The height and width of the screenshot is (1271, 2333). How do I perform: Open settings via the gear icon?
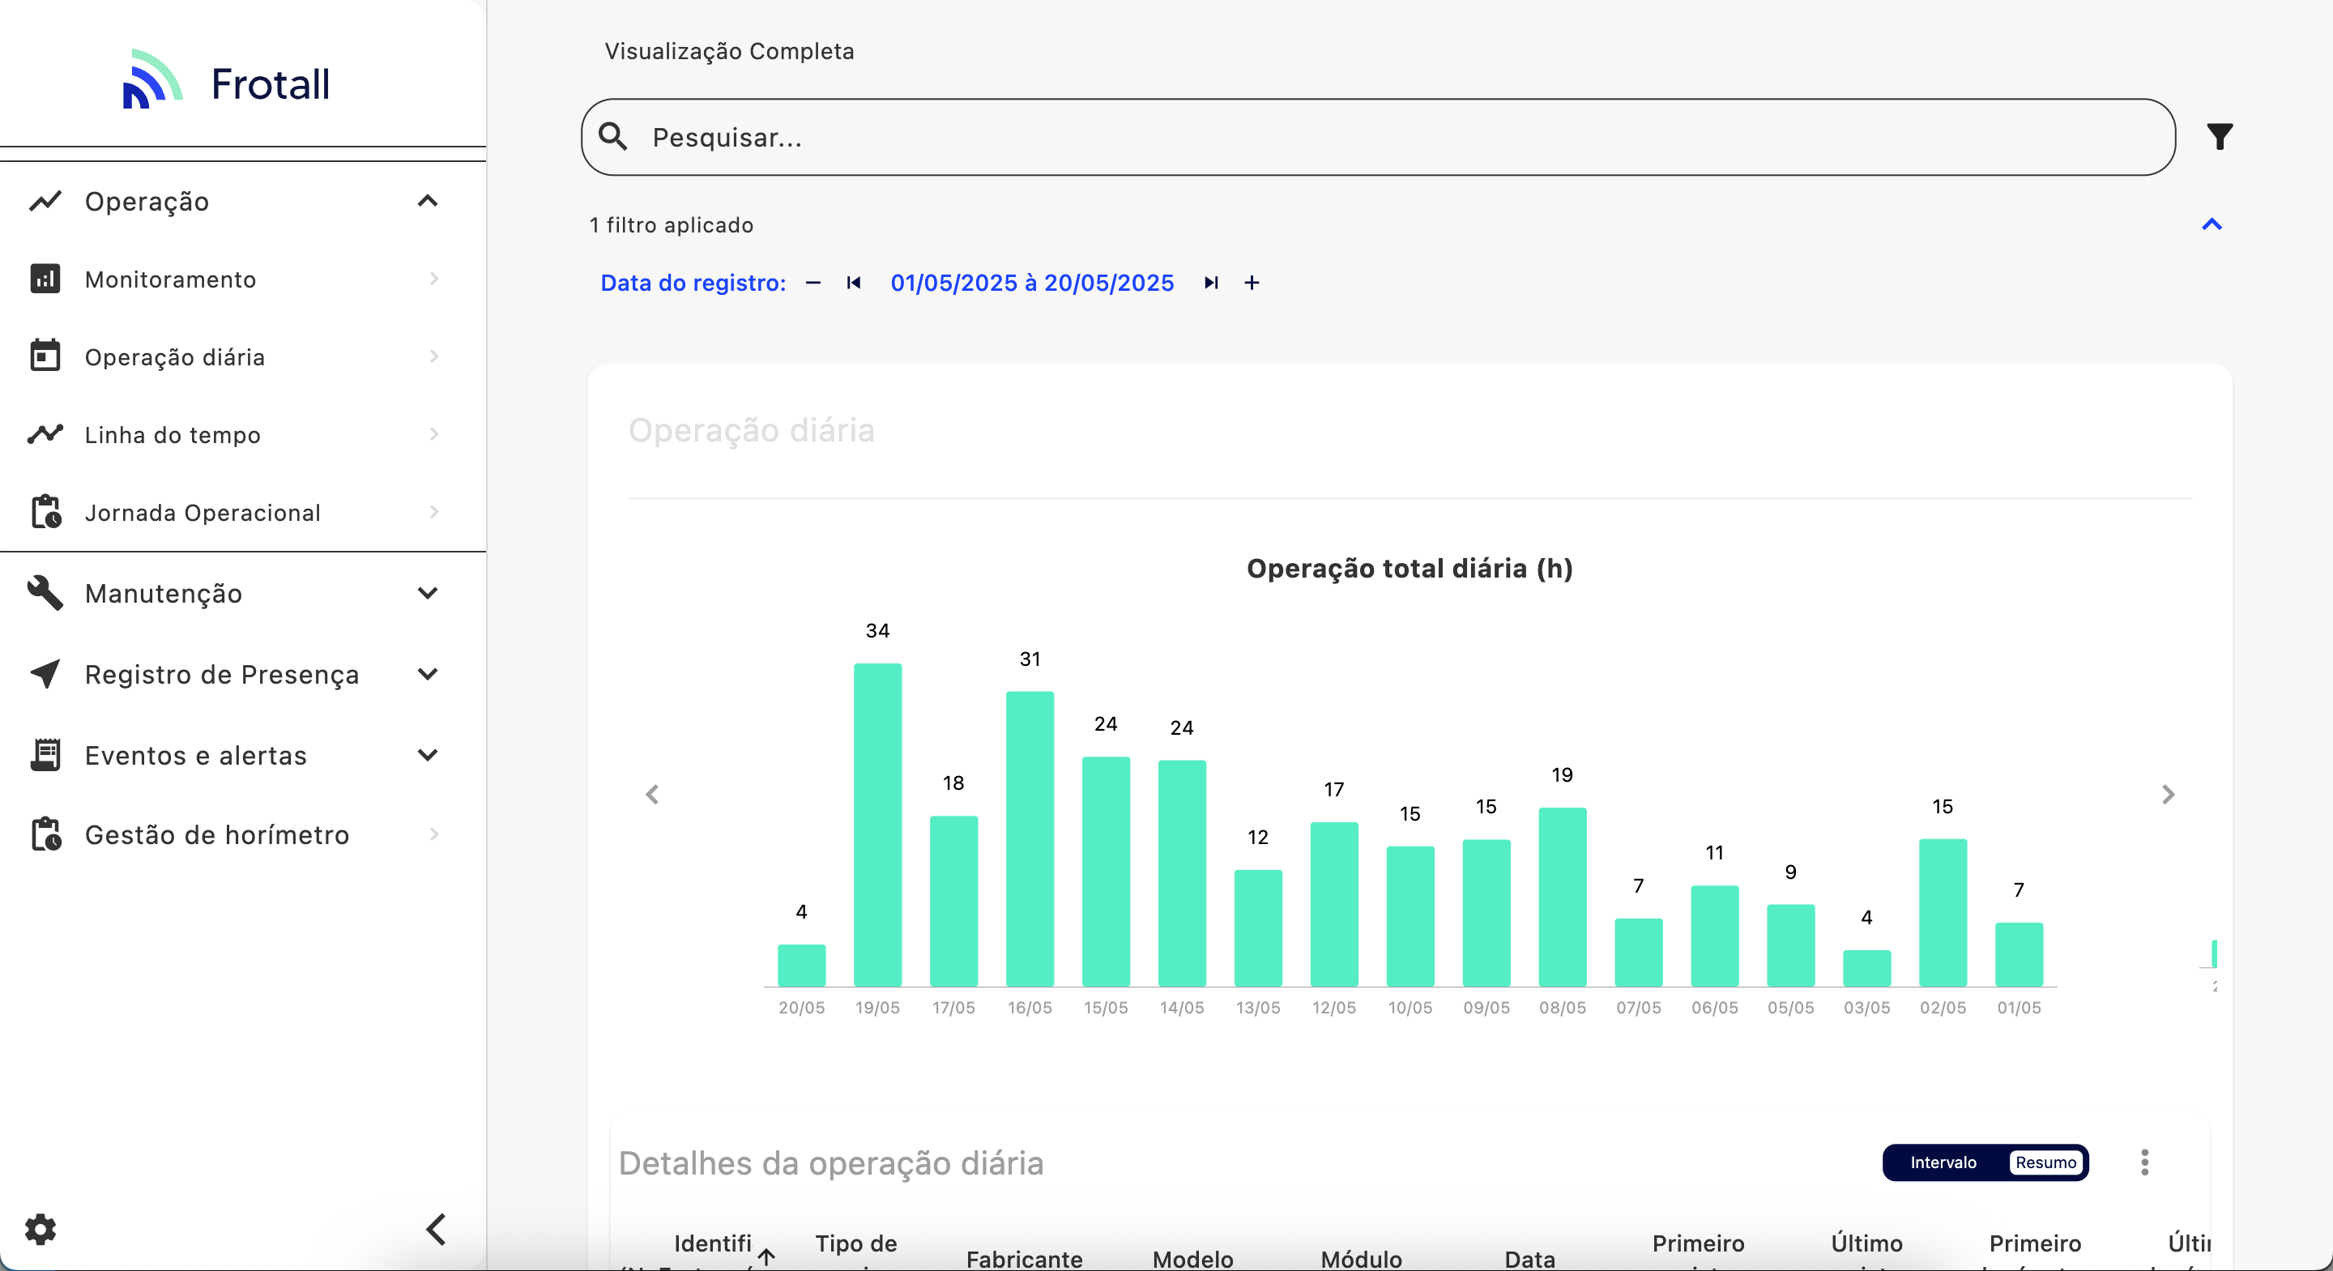point(41,1230)
